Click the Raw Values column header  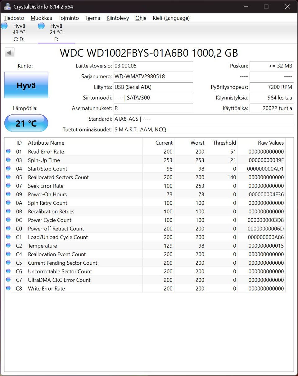tap(262, 143)
